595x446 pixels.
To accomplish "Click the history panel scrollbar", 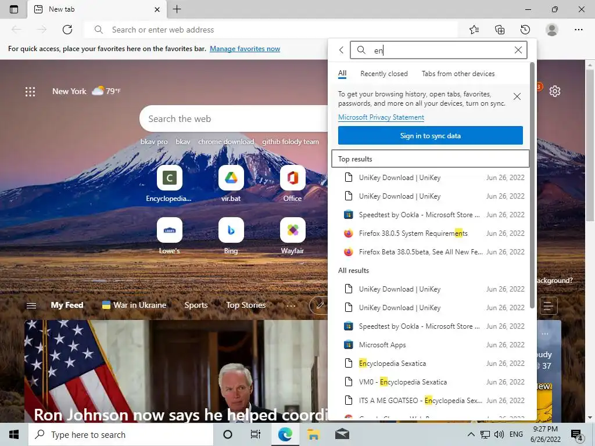I will tap(532, 186).
